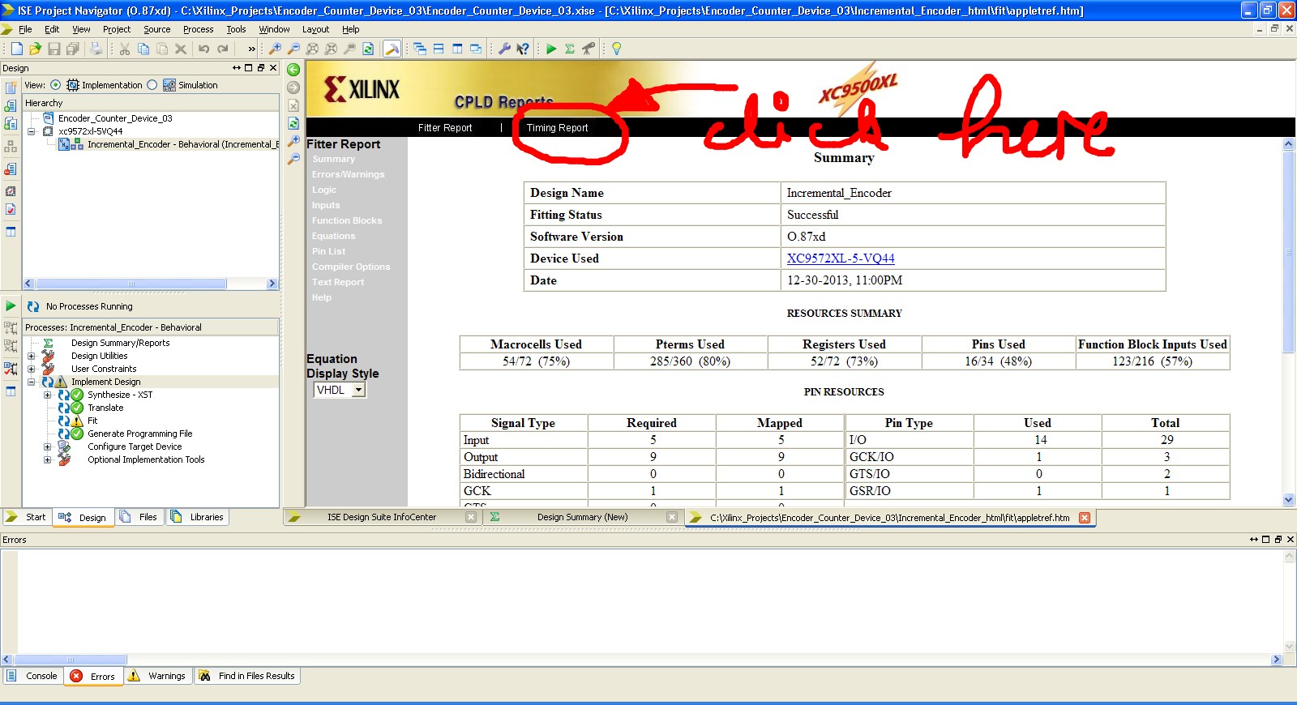Open the ISE Design Suite InfoCenter tab
Screen dimensions: 1297x705
tap(381, 517)
